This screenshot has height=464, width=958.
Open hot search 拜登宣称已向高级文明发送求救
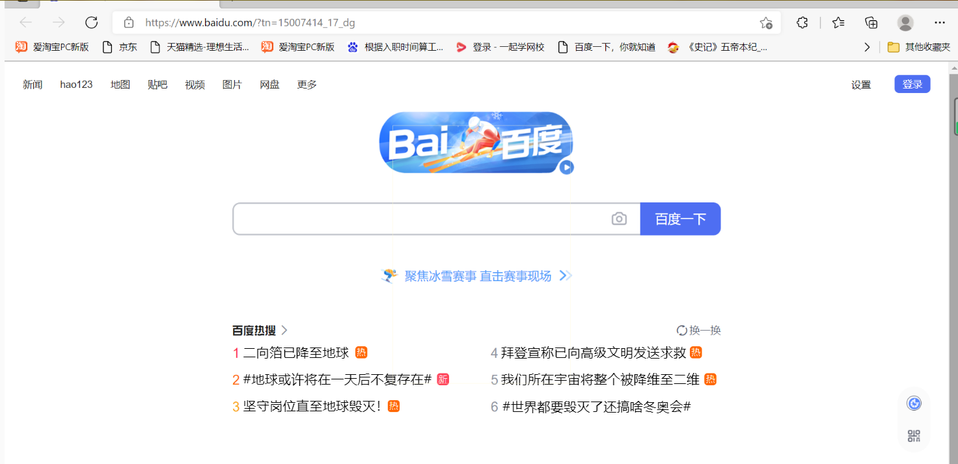(x=594, y=353)
